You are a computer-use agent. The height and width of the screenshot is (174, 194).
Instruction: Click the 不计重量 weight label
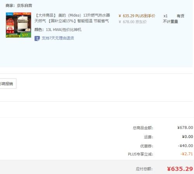pyautogui.click(x=170, y=22)
